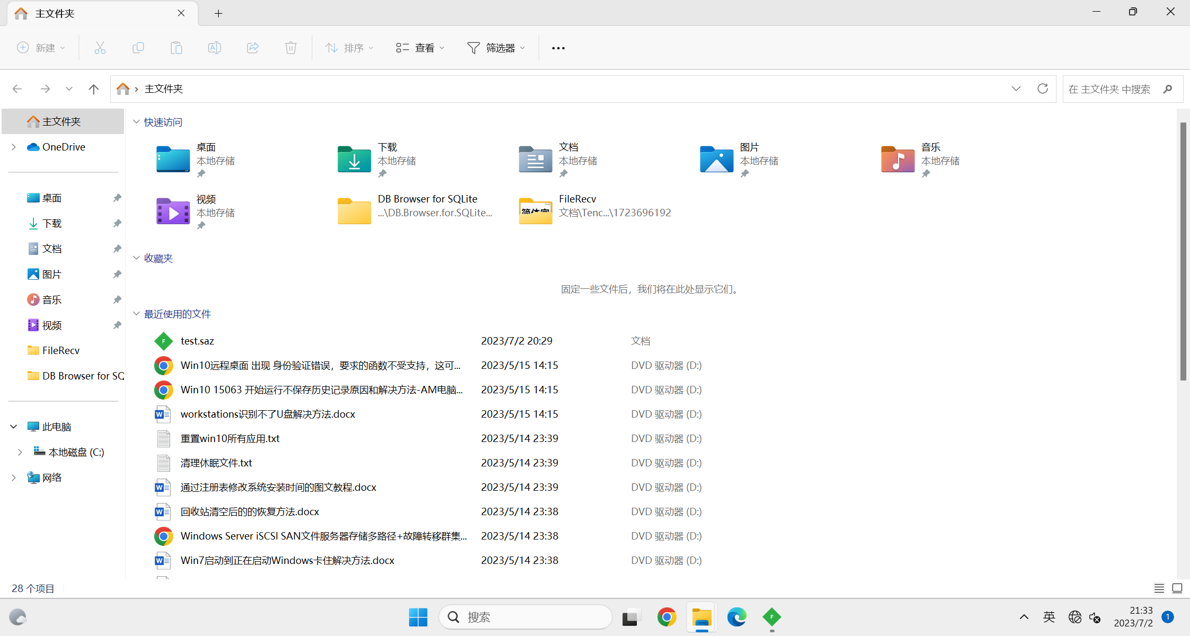The image size is (1190, 636).
Task: Open the 筛选器 filter menu
Action: coord(496,48)
